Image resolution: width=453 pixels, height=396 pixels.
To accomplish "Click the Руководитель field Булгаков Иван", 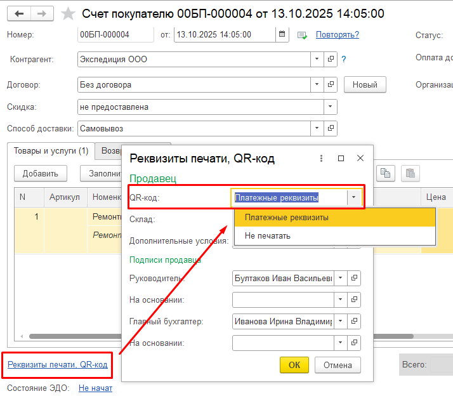I will [283, 278].
